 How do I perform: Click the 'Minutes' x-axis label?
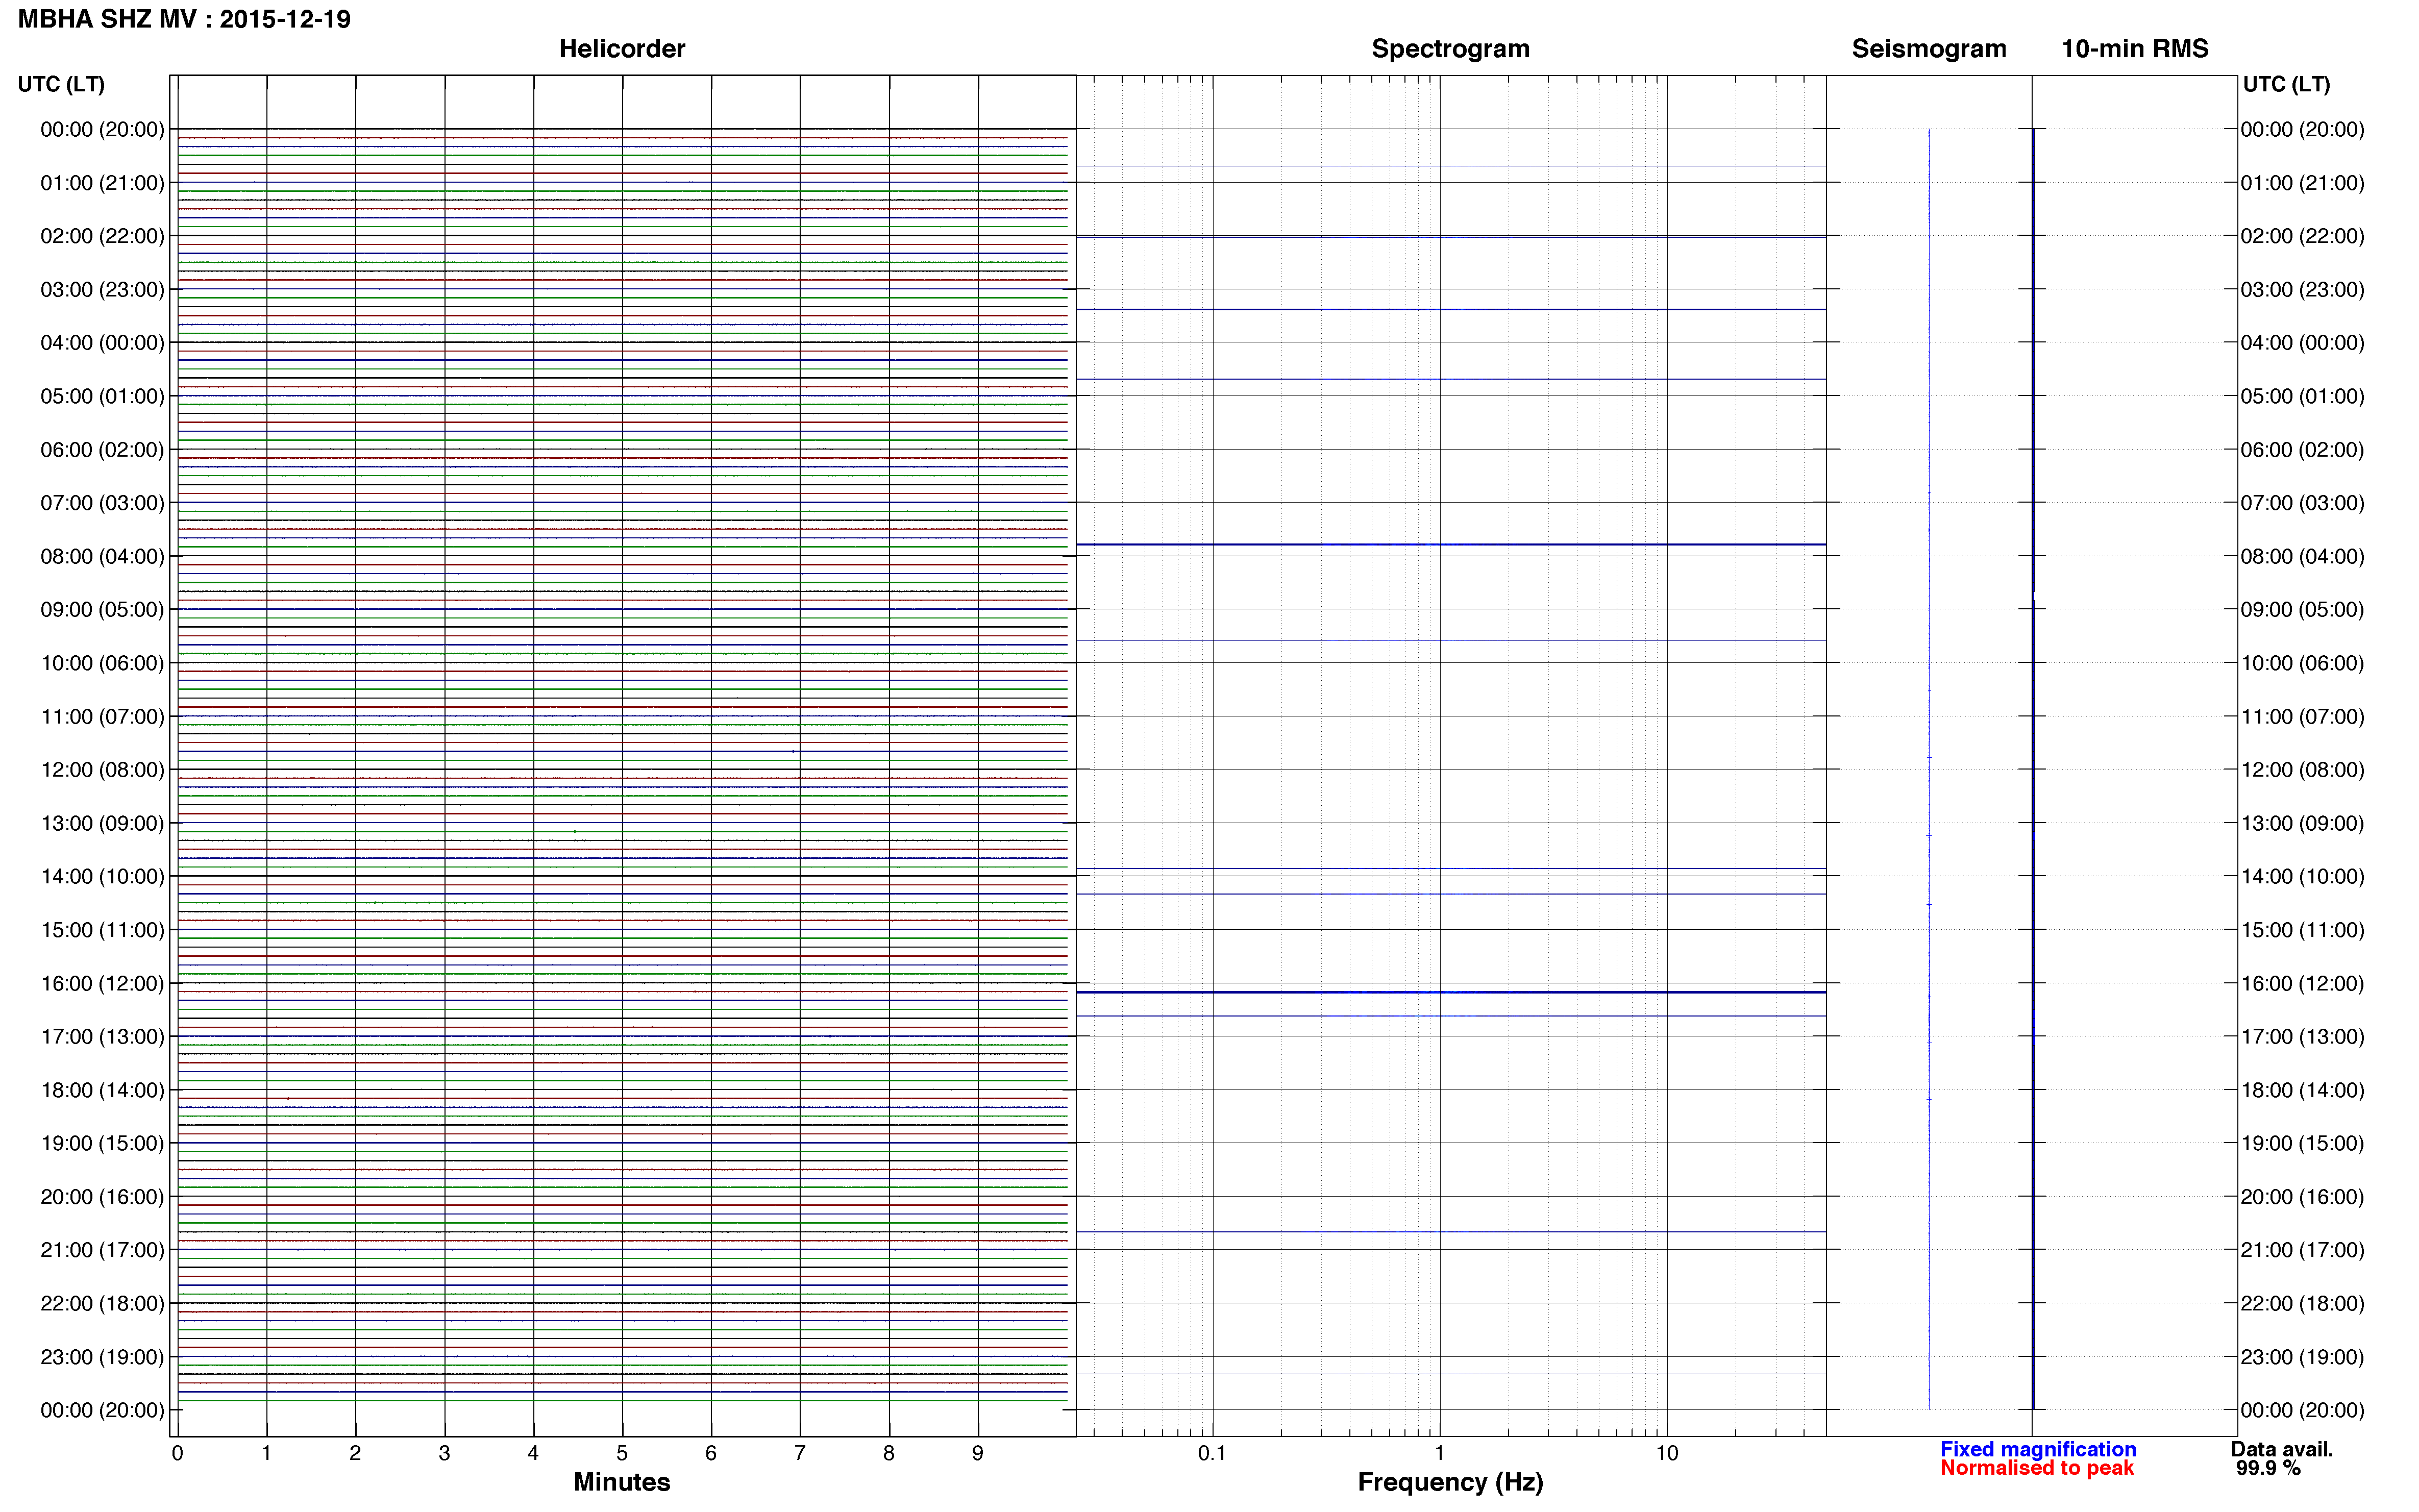pos(622,1482)
